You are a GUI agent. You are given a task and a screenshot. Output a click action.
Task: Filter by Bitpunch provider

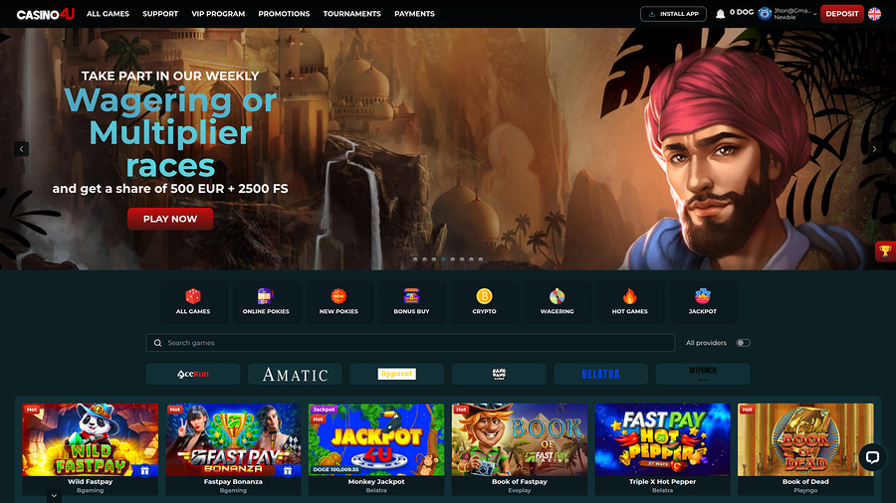coord(703,374)
